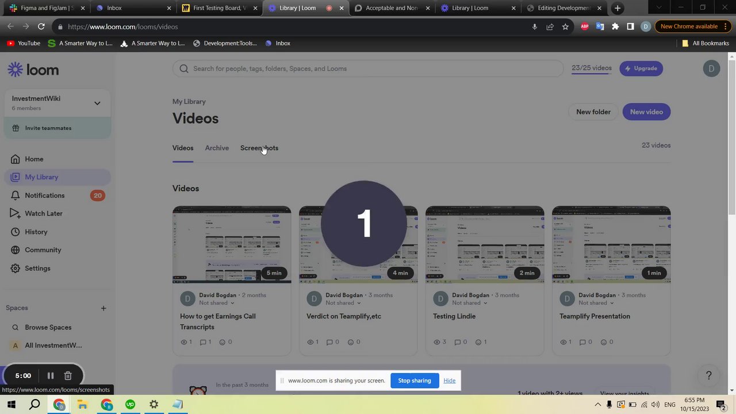
Task: Show hidden system tray icons
Action: pos(597,405)
